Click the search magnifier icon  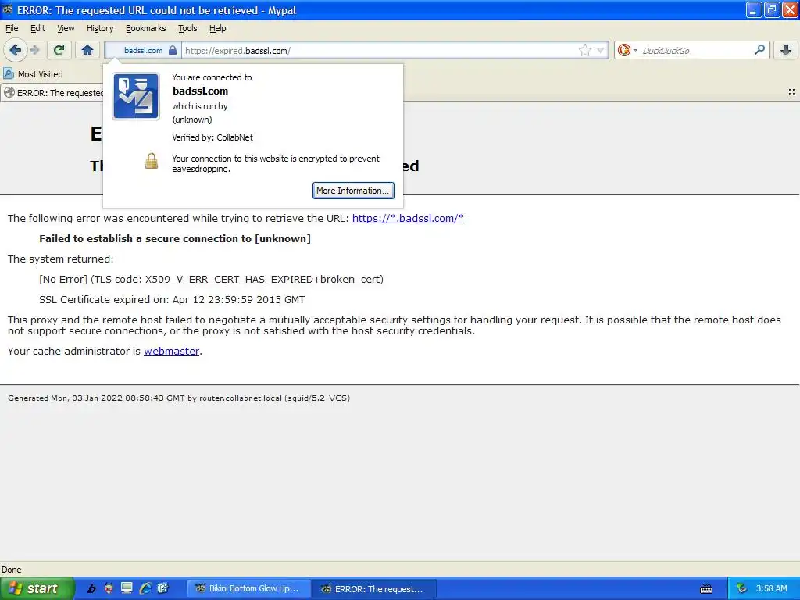[759, 50]
